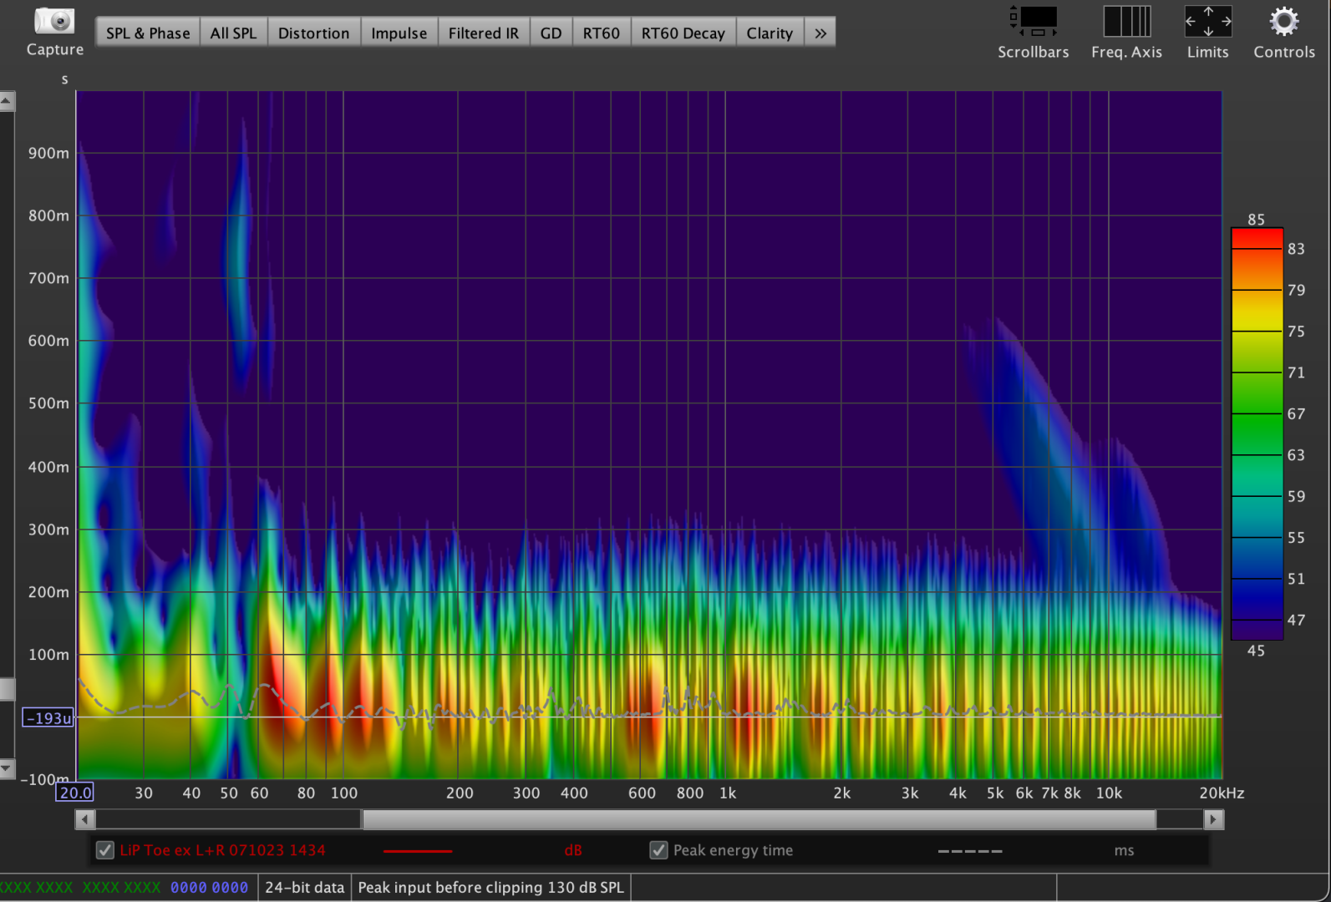This screenshot has height=902, width=1331.
Task: Click the dB color scale bar
Action: click(x=1256, y=434)
